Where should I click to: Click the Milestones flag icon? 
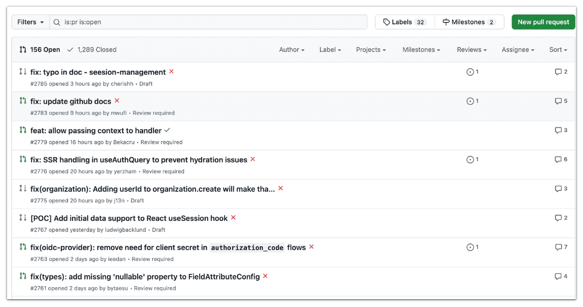point(446,22)
